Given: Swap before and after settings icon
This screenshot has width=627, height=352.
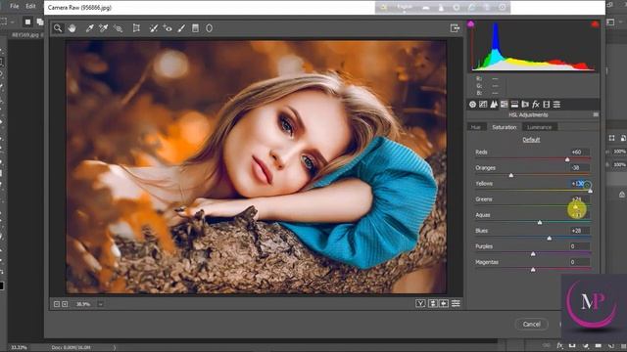Looking at the screenshot, I should [x=433, y=304].
